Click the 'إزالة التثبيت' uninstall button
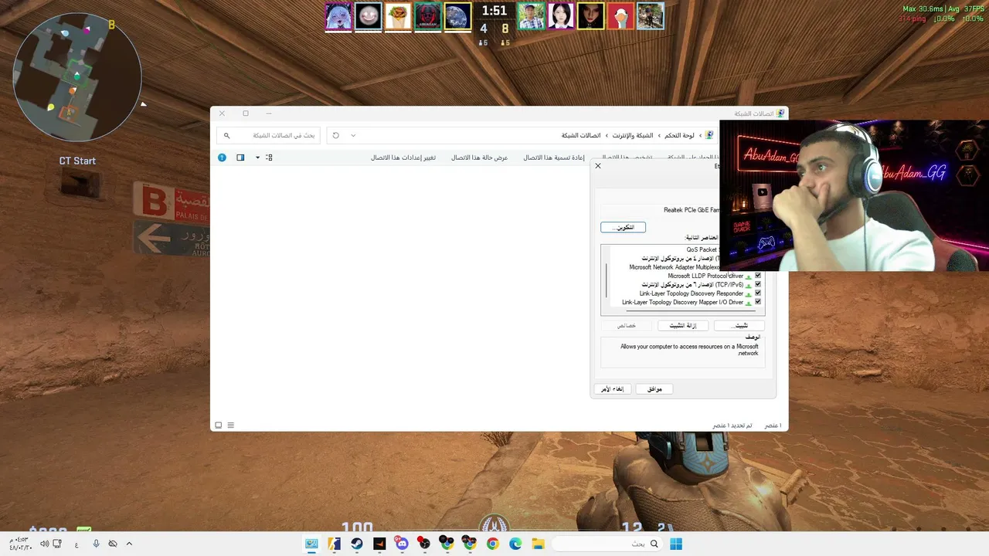Image resolution: width=989 pixels, height=556 pixels. click(x=684, y=325)
